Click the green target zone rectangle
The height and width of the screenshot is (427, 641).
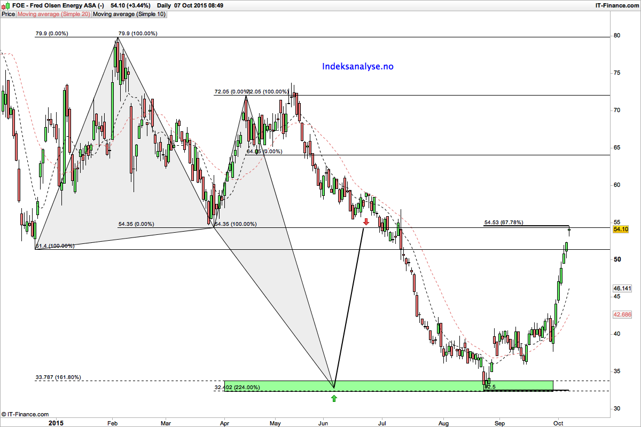point(388,385)
